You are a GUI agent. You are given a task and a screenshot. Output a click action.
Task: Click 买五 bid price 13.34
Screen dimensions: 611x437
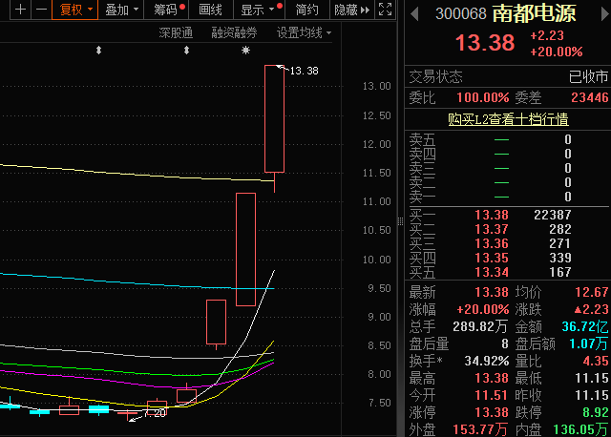[492, 272]
